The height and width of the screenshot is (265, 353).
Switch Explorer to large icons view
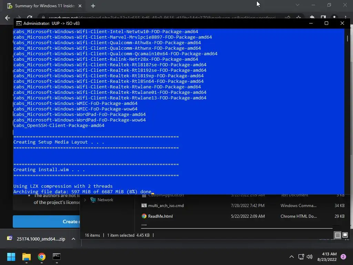pyautogui.click(x=345, y=235)
